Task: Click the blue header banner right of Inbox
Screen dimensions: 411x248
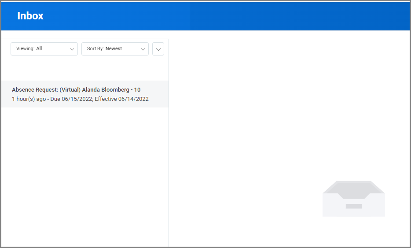Action: click(264, 16)
